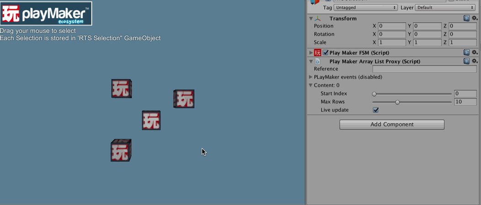This screenshot has height=205, width=481.
Task: Collapse the Play Maker Array List Proxy foldout
Action: 311,61
